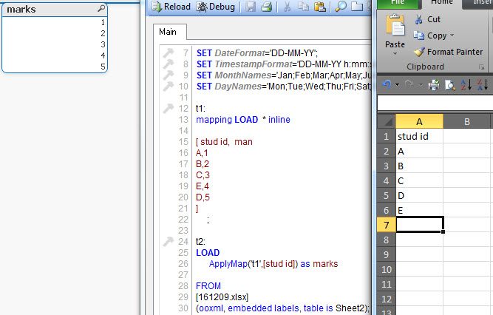The image size is (493, 315).
Task: Select value 1 in marks listbox
Action: point(55,22)
